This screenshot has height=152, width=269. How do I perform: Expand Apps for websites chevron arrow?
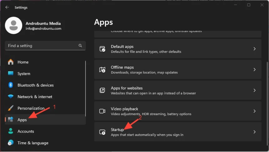point(255,90)
